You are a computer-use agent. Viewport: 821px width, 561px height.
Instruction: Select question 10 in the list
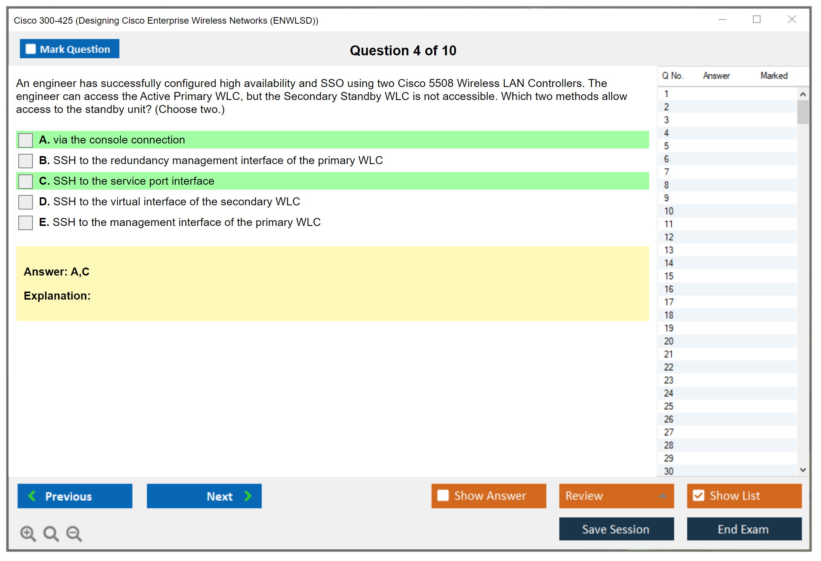669,211
